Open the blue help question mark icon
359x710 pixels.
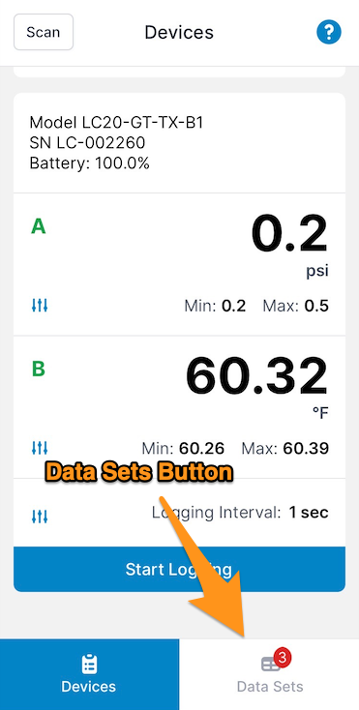329,32
